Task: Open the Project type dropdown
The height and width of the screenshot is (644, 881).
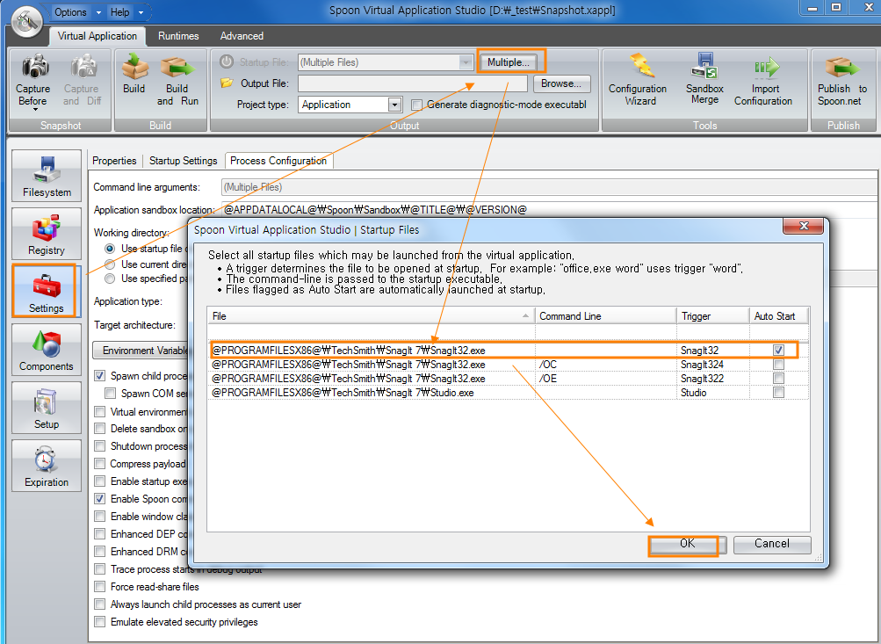Action: 395,105
